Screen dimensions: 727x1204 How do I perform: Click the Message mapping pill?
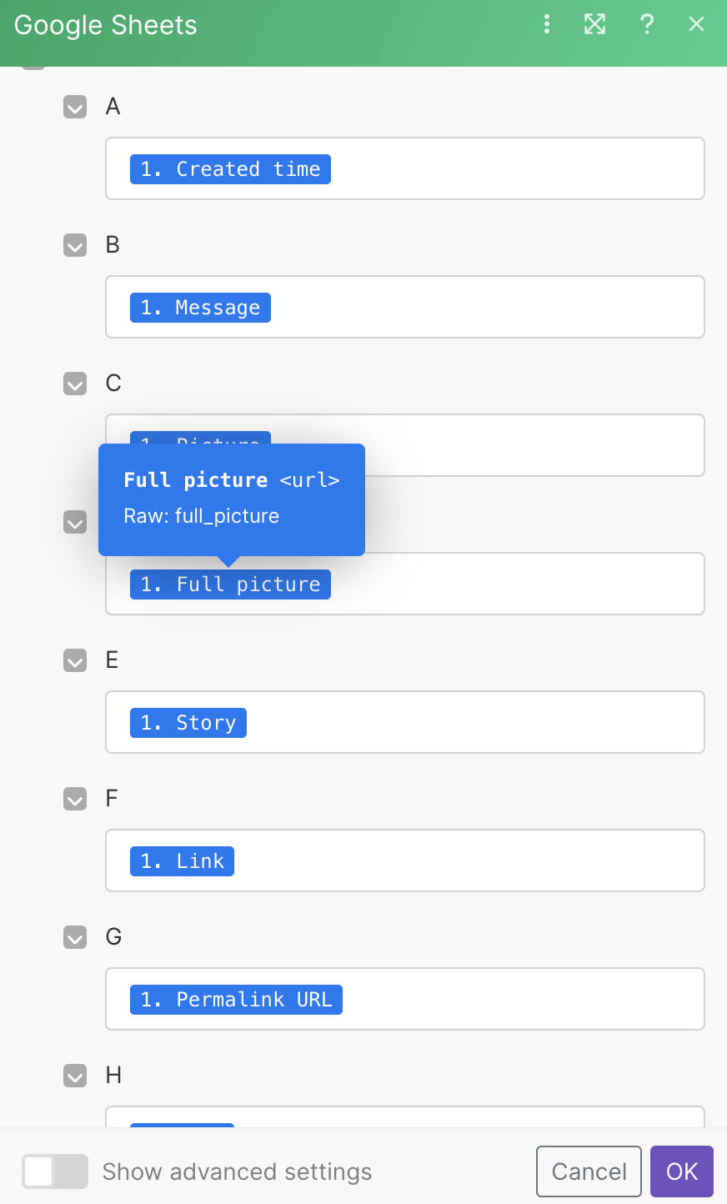[x=200, y=308]
